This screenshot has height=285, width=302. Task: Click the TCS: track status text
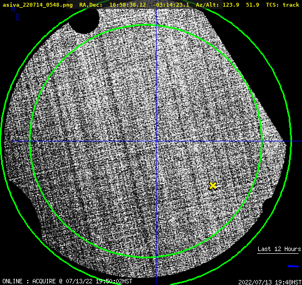click(283, 5)
